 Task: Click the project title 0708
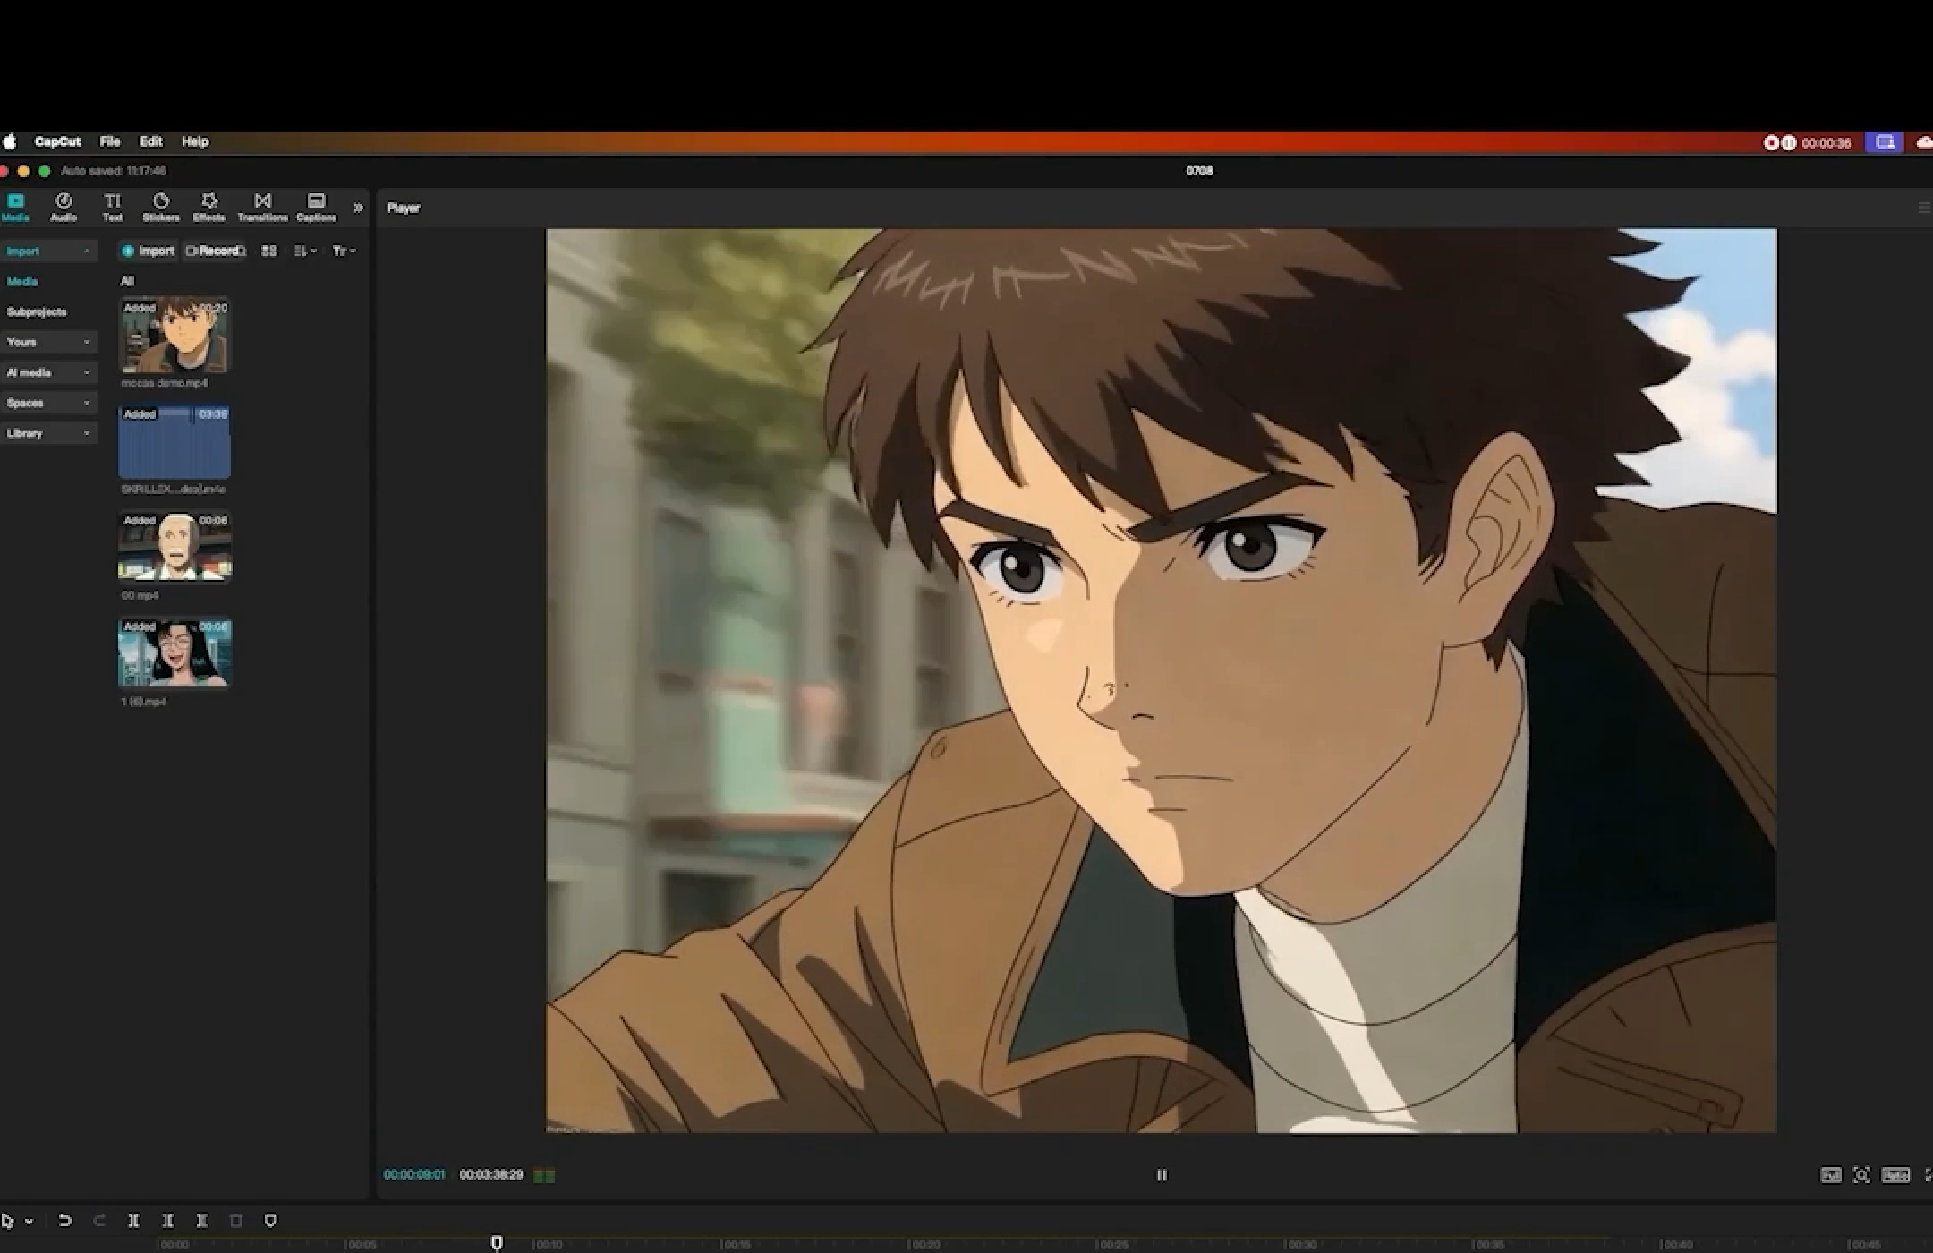1199,171
